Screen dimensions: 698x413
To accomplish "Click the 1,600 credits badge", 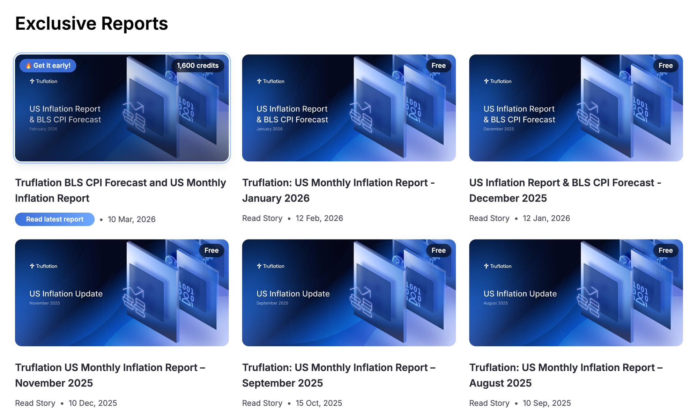I will (x=198, y=66).
